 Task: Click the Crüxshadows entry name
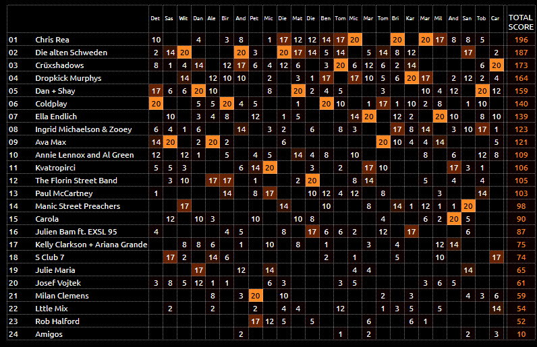click(59, 65)
